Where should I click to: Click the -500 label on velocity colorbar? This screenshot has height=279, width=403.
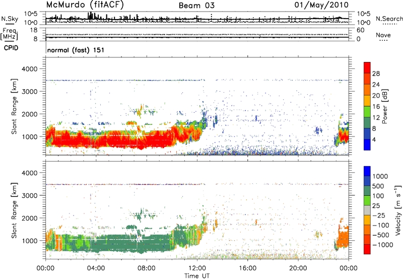(381, 235)
